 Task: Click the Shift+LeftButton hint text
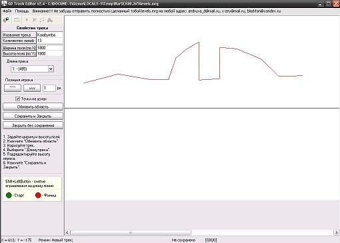coord(29,184)
